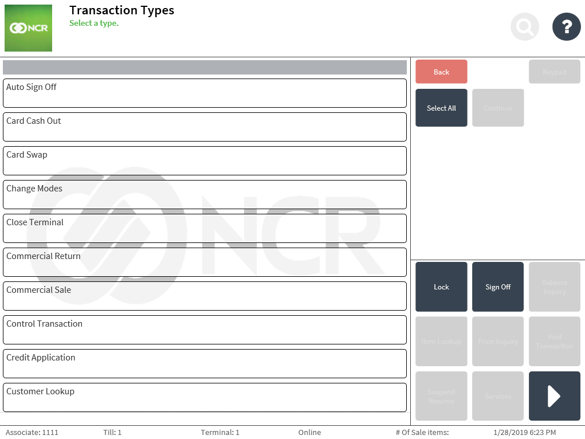This screenshot has height=439, width=585.
Task: Select Commercial Sale transaction type
Action: [x=205, y=296]
